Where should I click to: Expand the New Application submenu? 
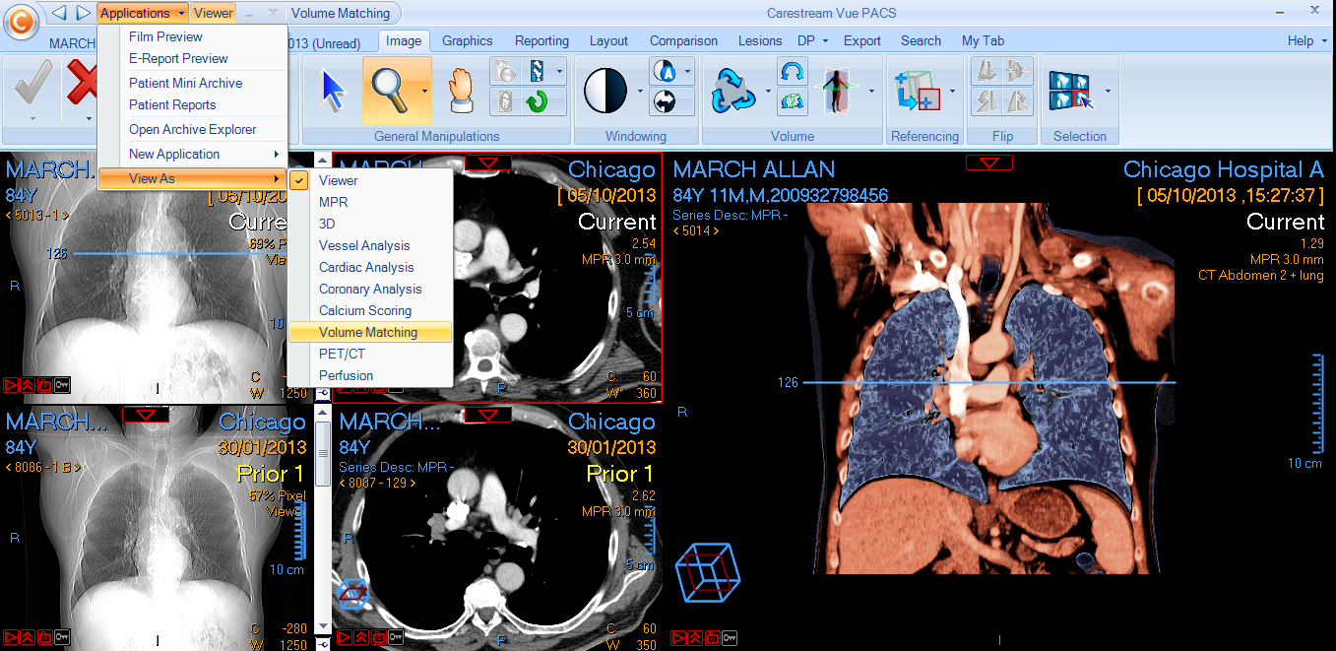tap(193, 154)
